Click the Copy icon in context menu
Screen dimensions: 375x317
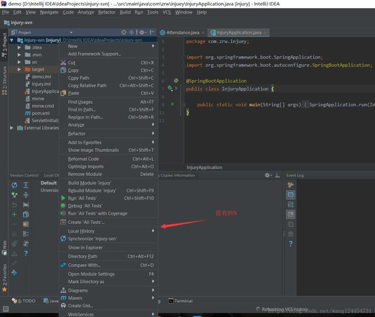[63, 70]
